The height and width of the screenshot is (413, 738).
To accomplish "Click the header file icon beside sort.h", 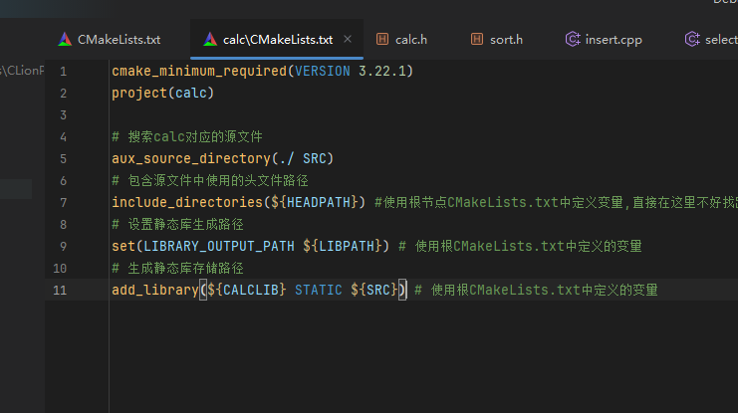I will pos(476,40).
